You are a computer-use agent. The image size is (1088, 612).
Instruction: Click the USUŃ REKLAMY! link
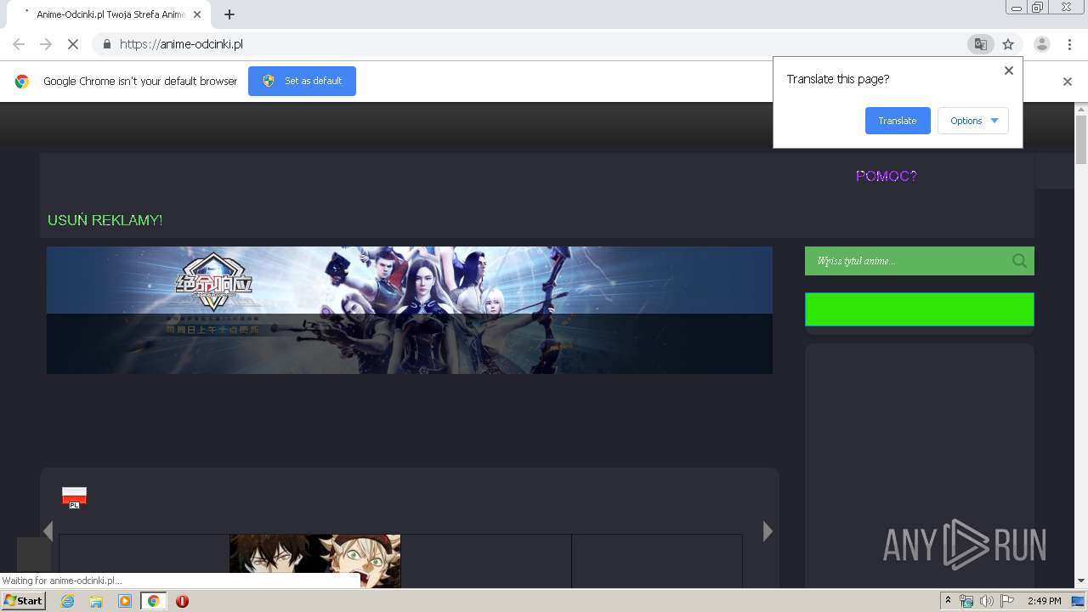(105, 220)
